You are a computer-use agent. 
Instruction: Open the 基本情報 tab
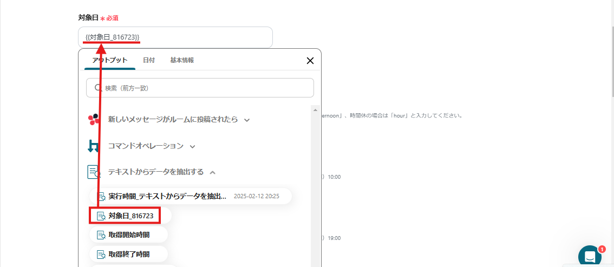tap(182, 60)
